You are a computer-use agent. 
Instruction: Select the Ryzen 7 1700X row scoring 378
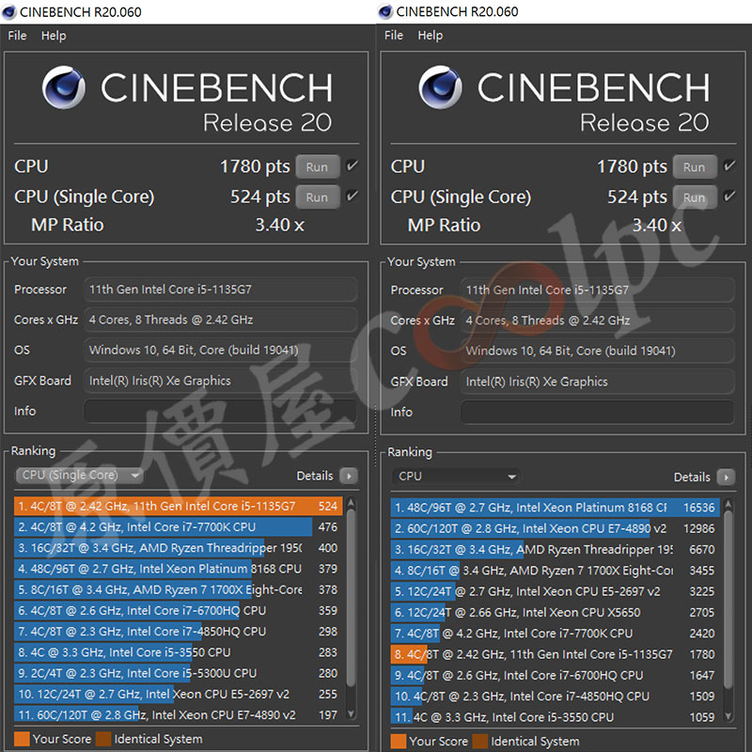[x=179, y=590]
